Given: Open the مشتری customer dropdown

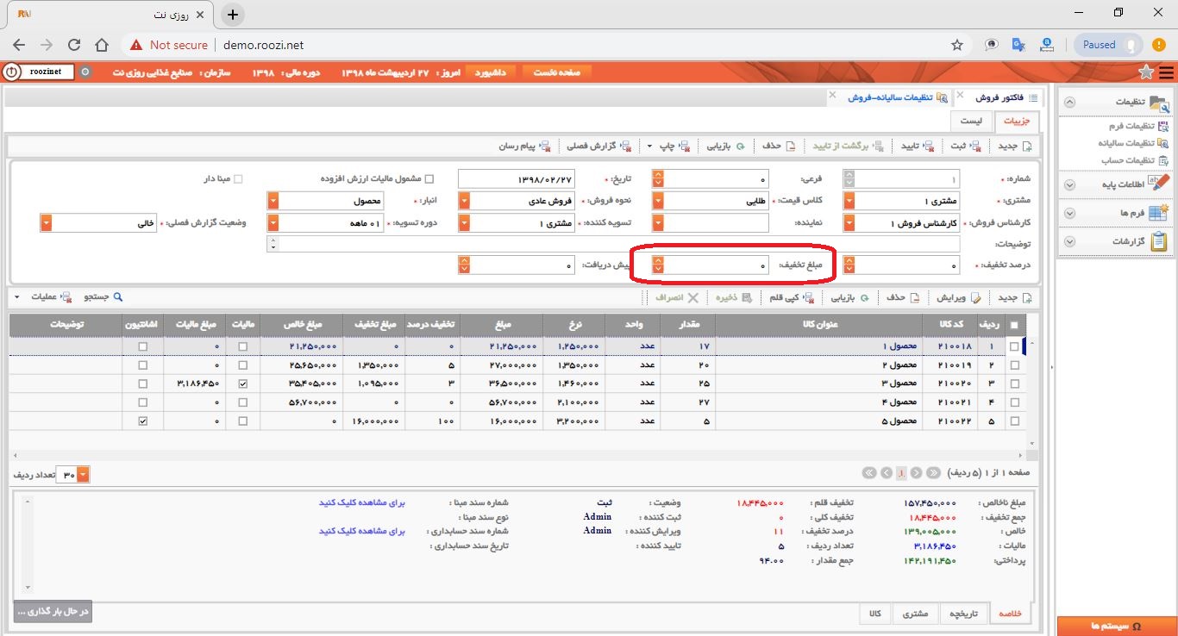Looking at the screenshot, I should pyautogui.click(x=849, y=201).
